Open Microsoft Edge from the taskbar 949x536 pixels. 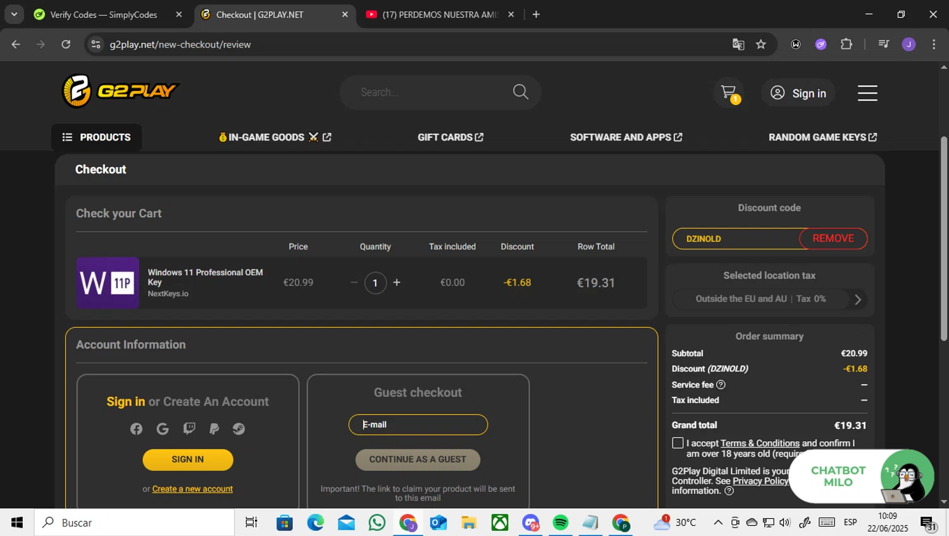click(x=316, y=523)
